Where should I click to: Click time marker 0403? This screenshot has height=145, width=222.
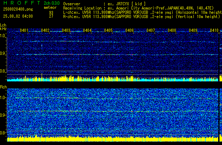(x=66, y=30)
